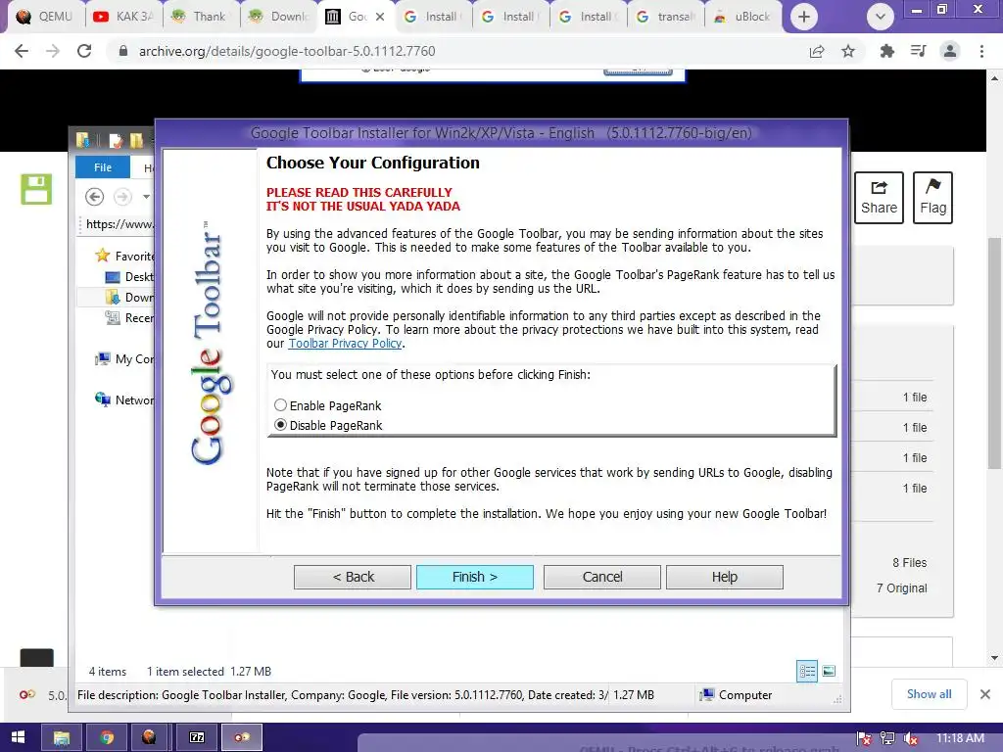Image resolution: width=1003 pixels, height=752 pixels.
Task: Click the Explorer address bar path
Action: [x=119, y=224]
